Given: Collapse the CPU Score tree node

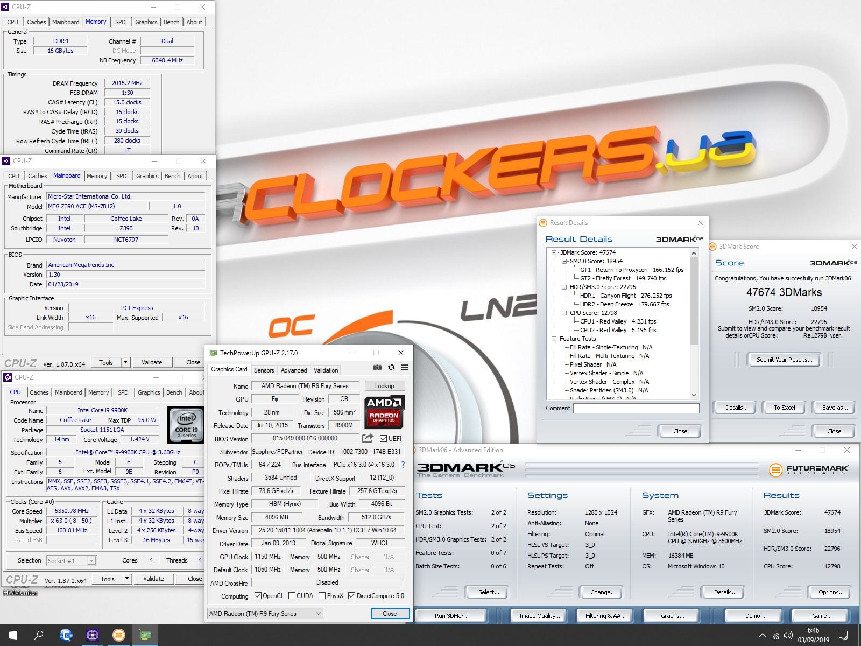Looking at the screenshot, I should [564, 313].
